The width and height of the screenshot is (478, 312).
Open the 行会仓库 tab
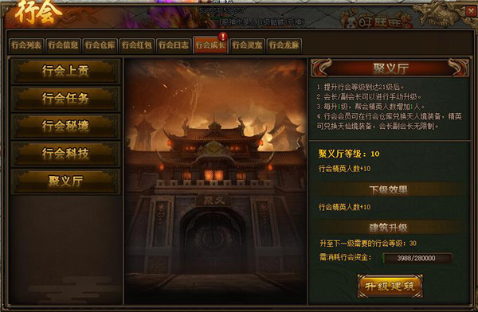click(100, 45)
